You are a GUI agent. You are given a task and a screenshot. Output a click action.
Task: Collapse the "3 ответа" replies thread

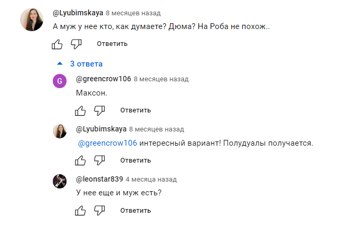click(x=80, y=64)
